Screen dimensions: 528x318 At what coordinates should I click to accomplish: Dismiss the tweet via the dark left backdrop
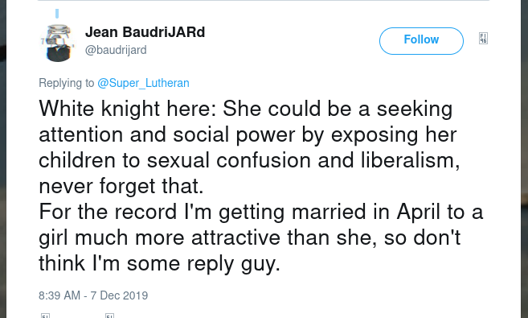[x=3, y=159]
